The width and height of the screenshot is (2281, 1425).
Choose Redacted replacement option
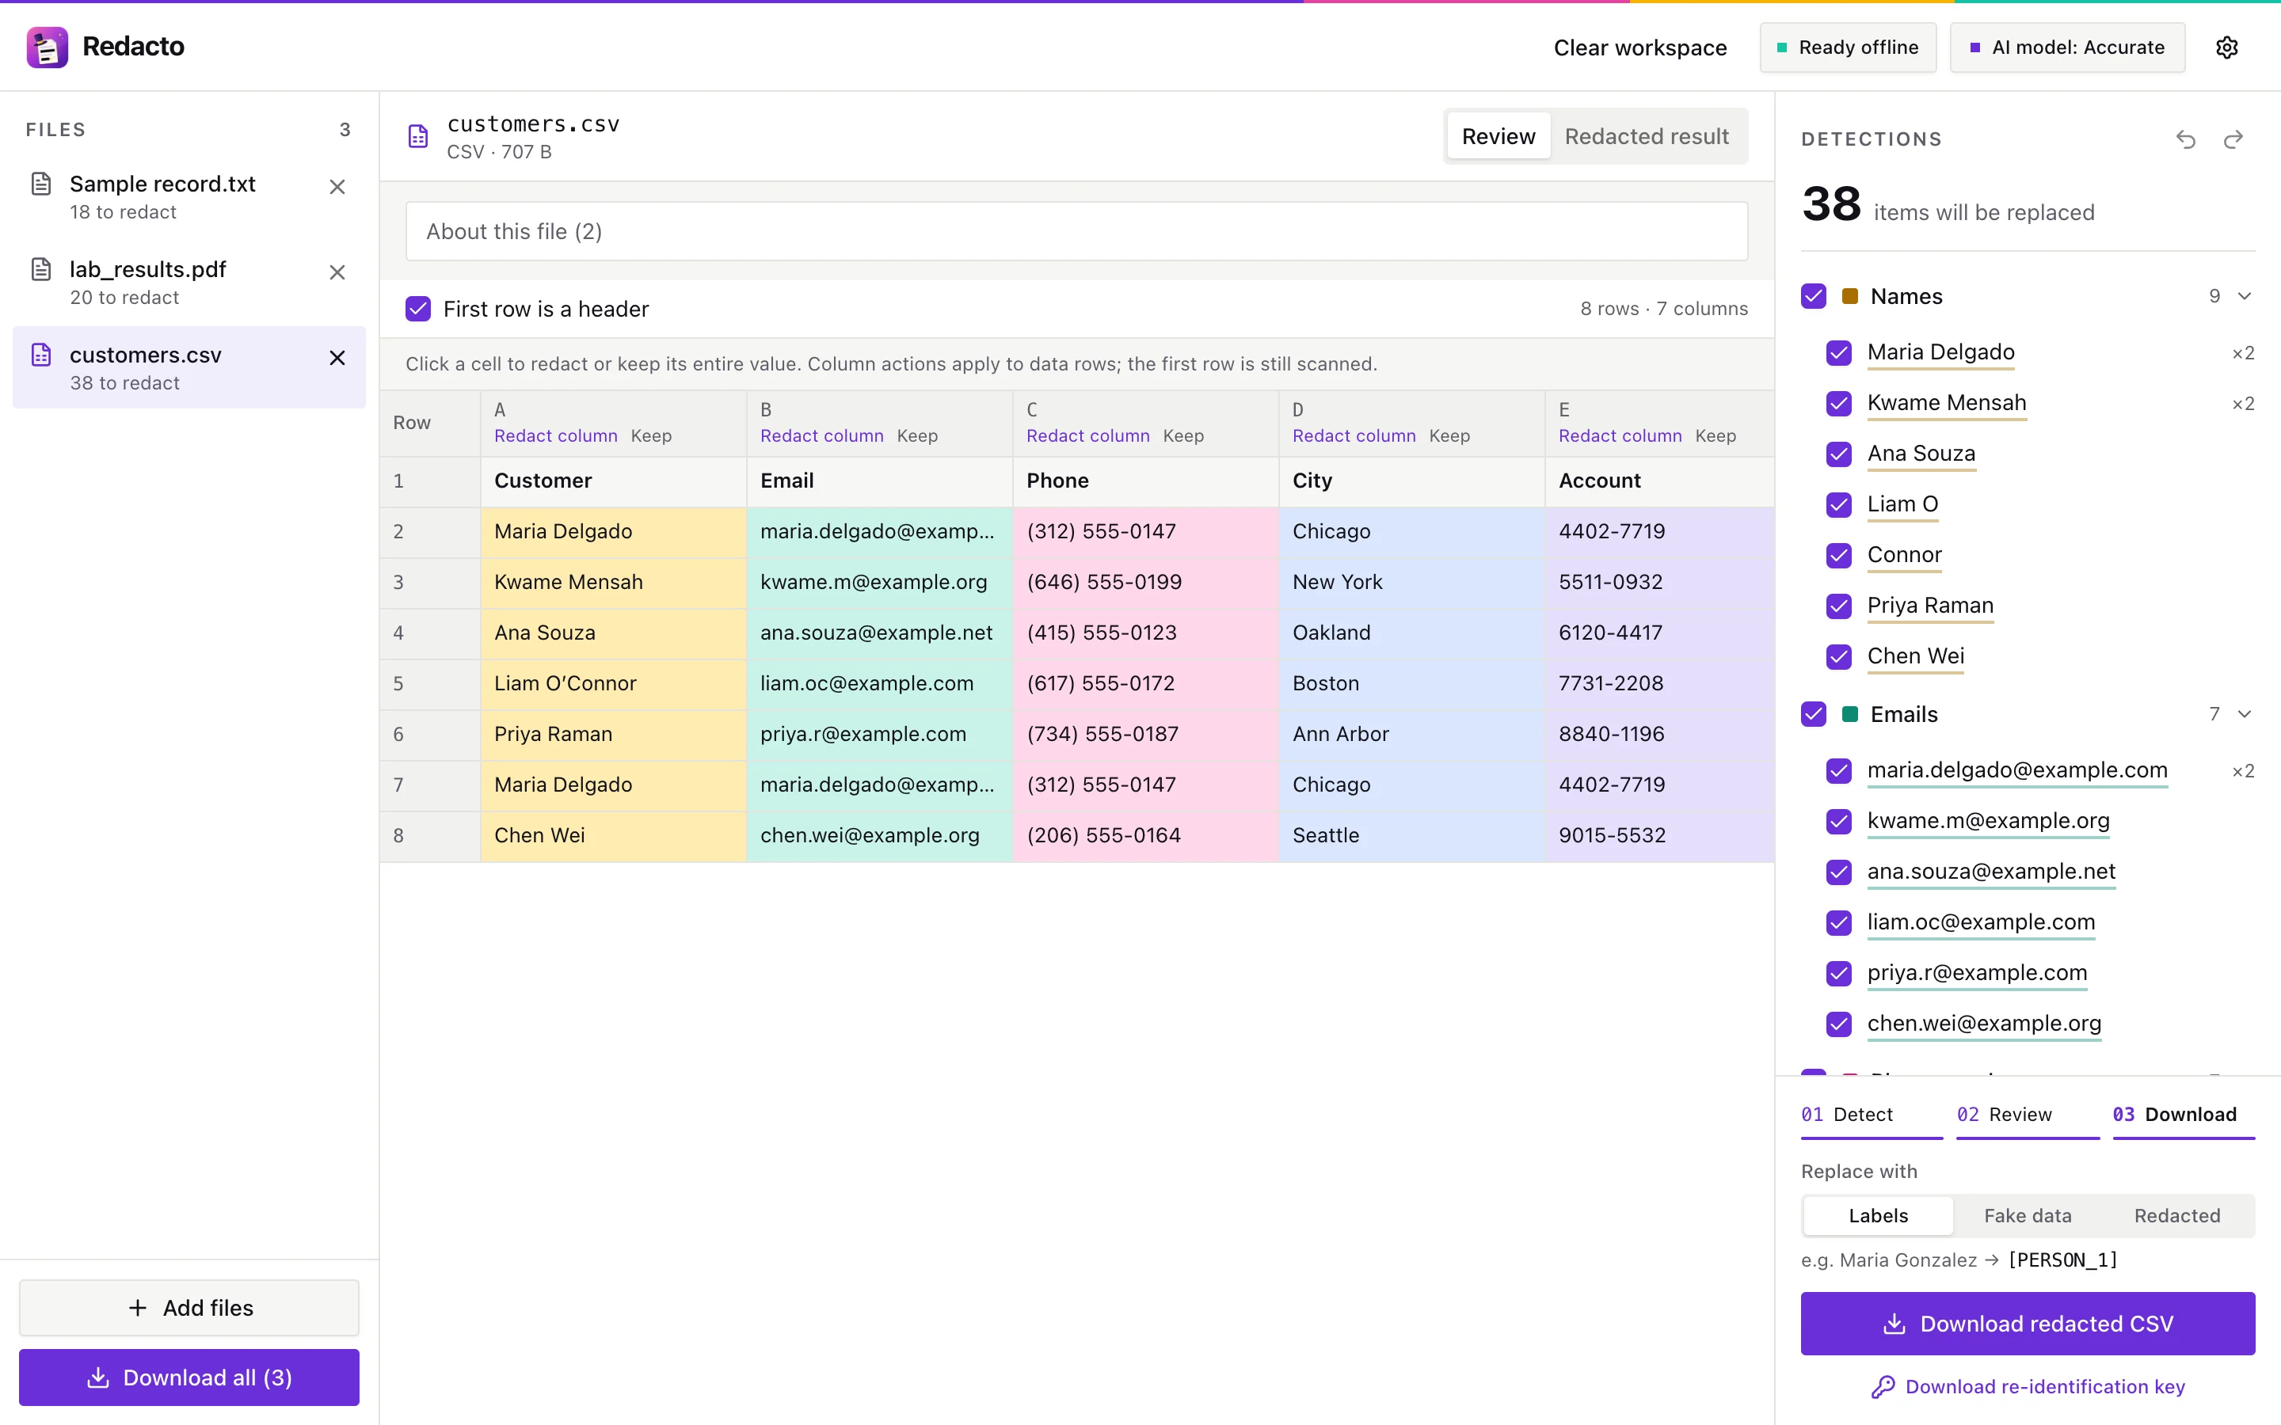coord(2176,1216)
